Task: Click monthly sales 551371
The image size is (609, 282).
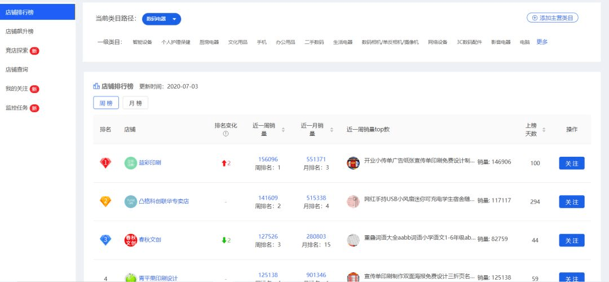Action: (x=316, y=159)
